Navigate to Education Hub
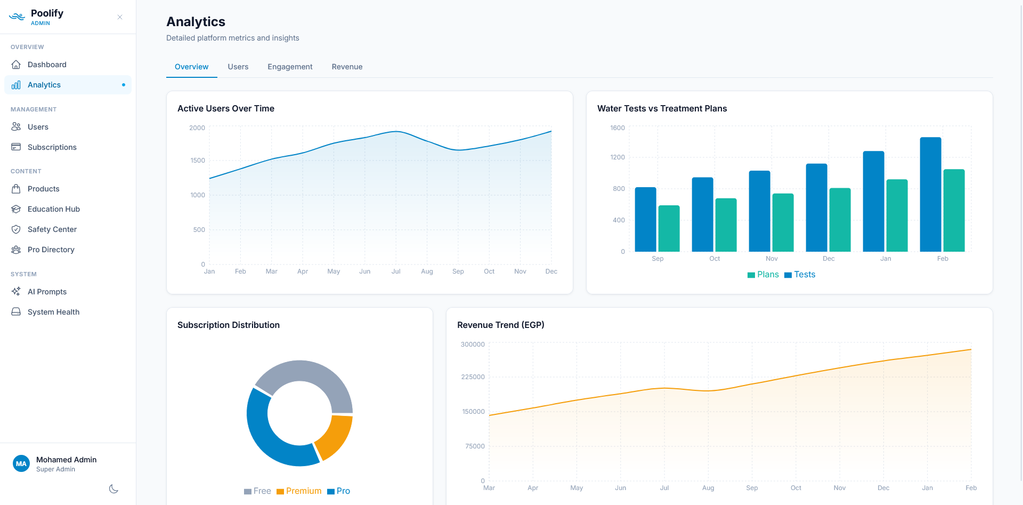This screenshot has height=505, width=1023. [x=68, y=209]
